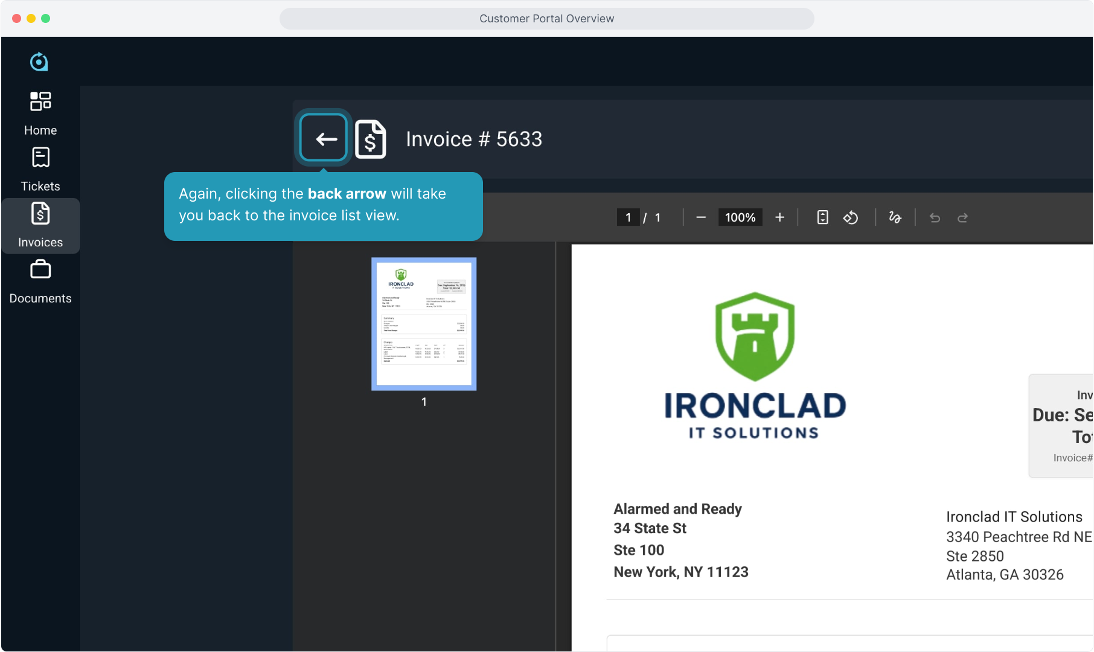Click the 100% zoom level field
This screenshot has height=652, width=1094.
coord(740,217)
